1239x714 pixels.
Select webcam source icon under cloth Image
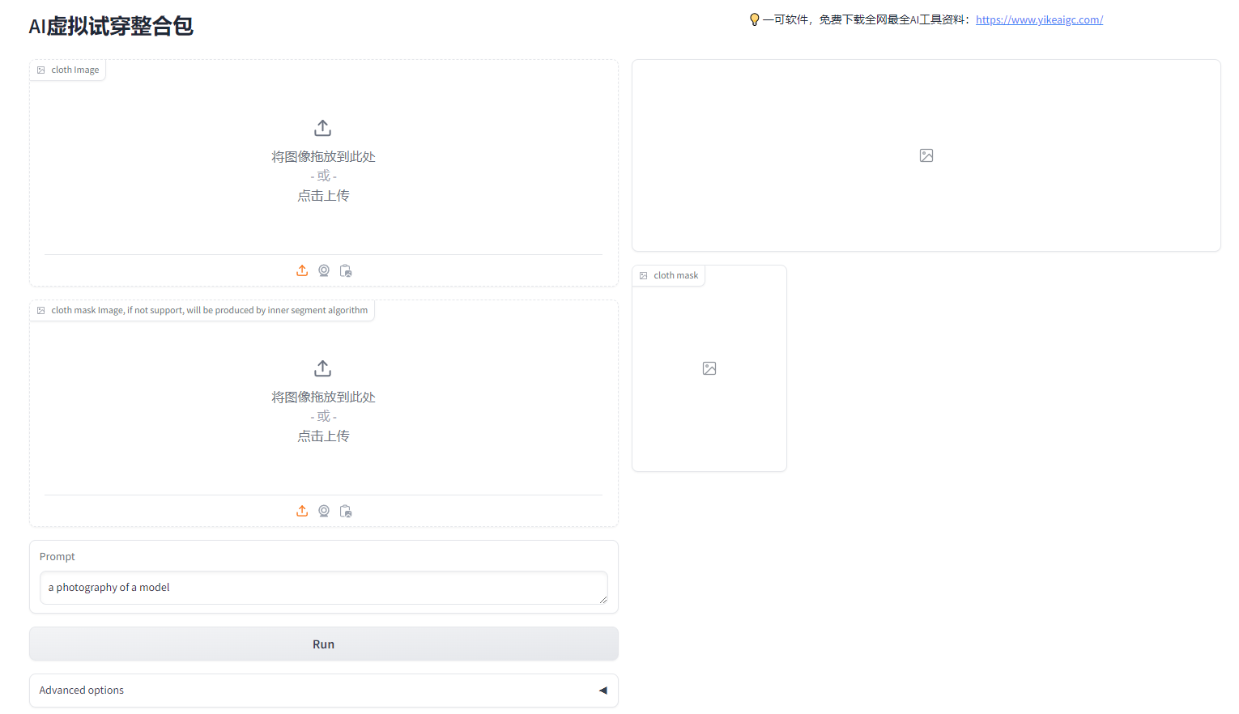click(x=324, y=270)
